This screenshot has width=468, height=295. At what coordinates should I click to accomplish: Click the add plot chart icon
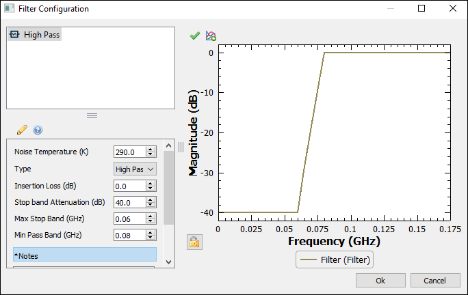[x=211, y=36]
